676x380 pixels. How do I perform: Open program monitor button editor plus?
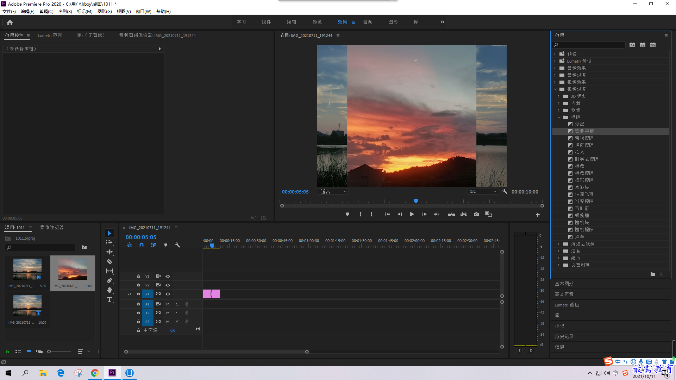[538, 215]
